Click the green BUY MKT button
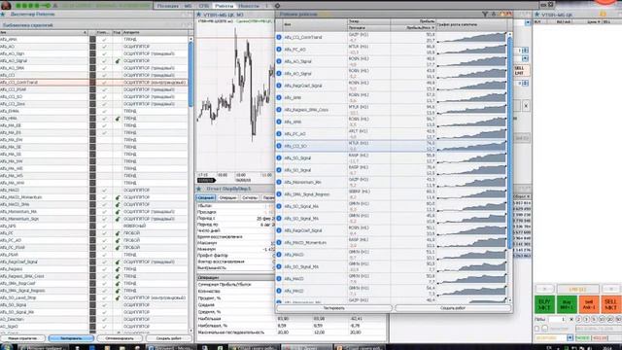Screen dimensions: 622x350 coord(544,304)
